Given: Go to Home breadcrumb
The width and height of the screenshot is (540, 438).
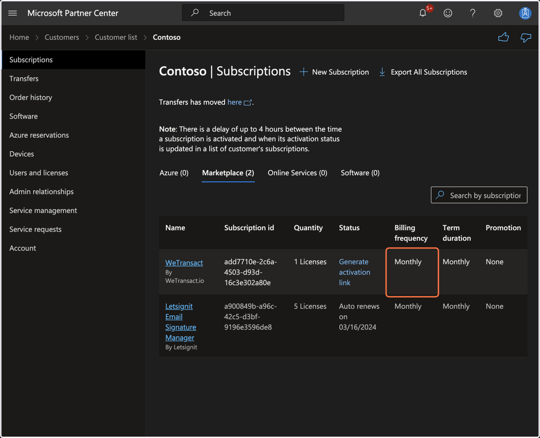Looking at the screenshot, I should pyautogui.click(x=19, y=37).
